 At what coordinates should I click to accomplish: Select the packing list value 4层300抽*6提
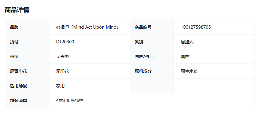click(70, 100)
